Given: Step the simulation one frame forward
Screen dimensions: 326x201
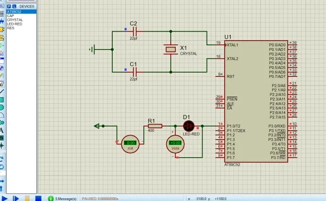Looking at the screenshot, I should click(x=16, y=199).
